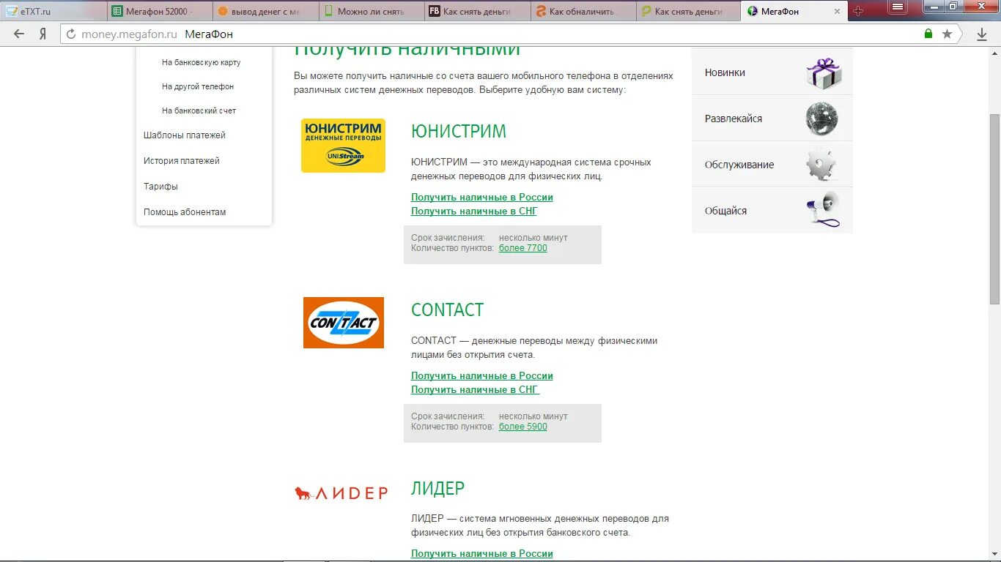The height and width of the screenshot is (562, 1001).
Task: Click the ЛИДЕР heading
Action: 438,488
